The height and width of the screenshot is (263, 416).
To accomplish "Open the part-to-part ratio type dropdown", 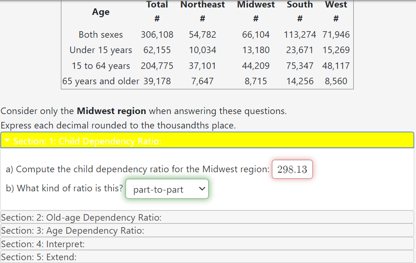I will click(x=167, y=189).
